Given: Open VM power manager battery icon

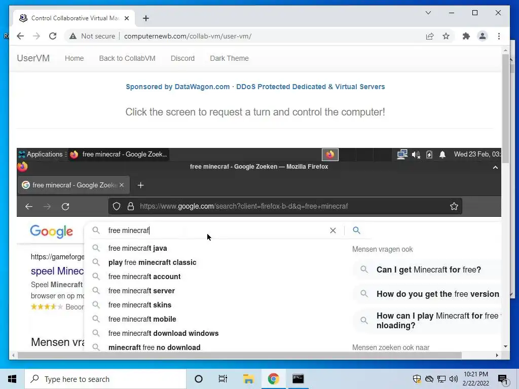Looking at the screenshot, I should [x=429, y=154].
